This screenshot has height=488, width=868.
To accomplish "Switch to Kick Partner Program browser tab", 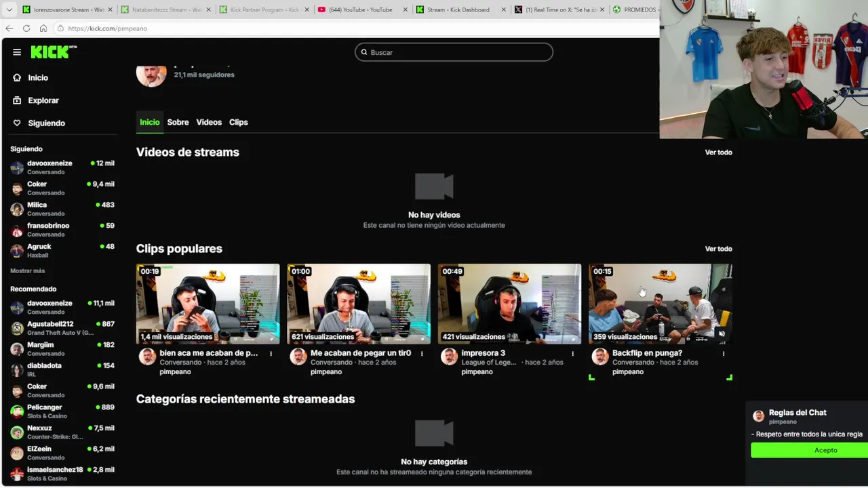I will coord(264,9).
